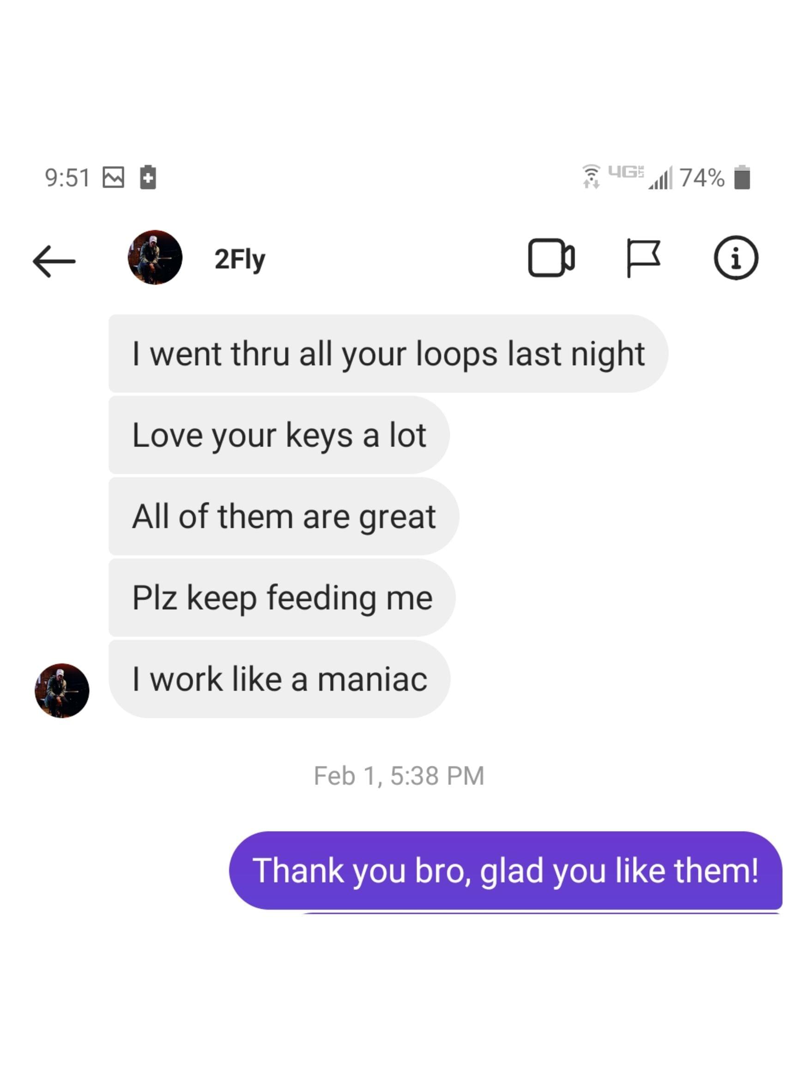Viewport: 798px width, 1065px height.
Task: Tap the 'Feb 1, 5:38 PM' timestamp
Action: [x=399, y=776]
